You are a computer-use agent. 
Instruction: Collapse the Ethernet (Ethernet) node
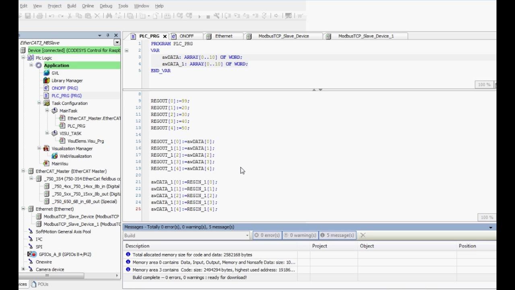[x=23, y=209]
